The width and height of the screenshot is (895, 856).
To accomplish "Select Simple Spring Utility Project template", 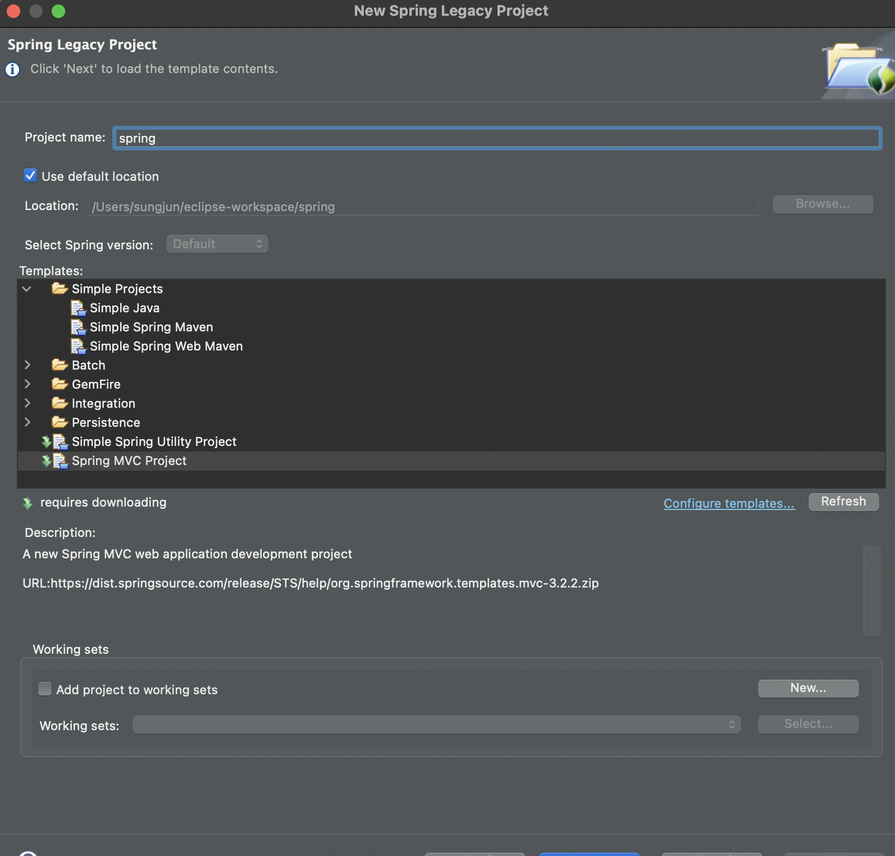I will pyautogui.click(x=154, y=441).
